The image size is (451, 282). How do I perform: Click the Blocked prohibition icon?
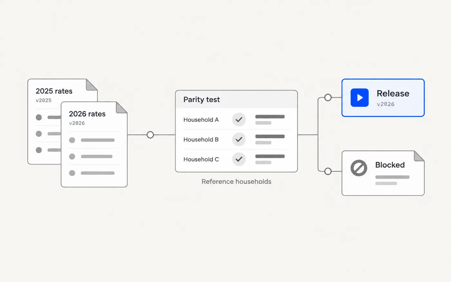(x=359, y=168)
